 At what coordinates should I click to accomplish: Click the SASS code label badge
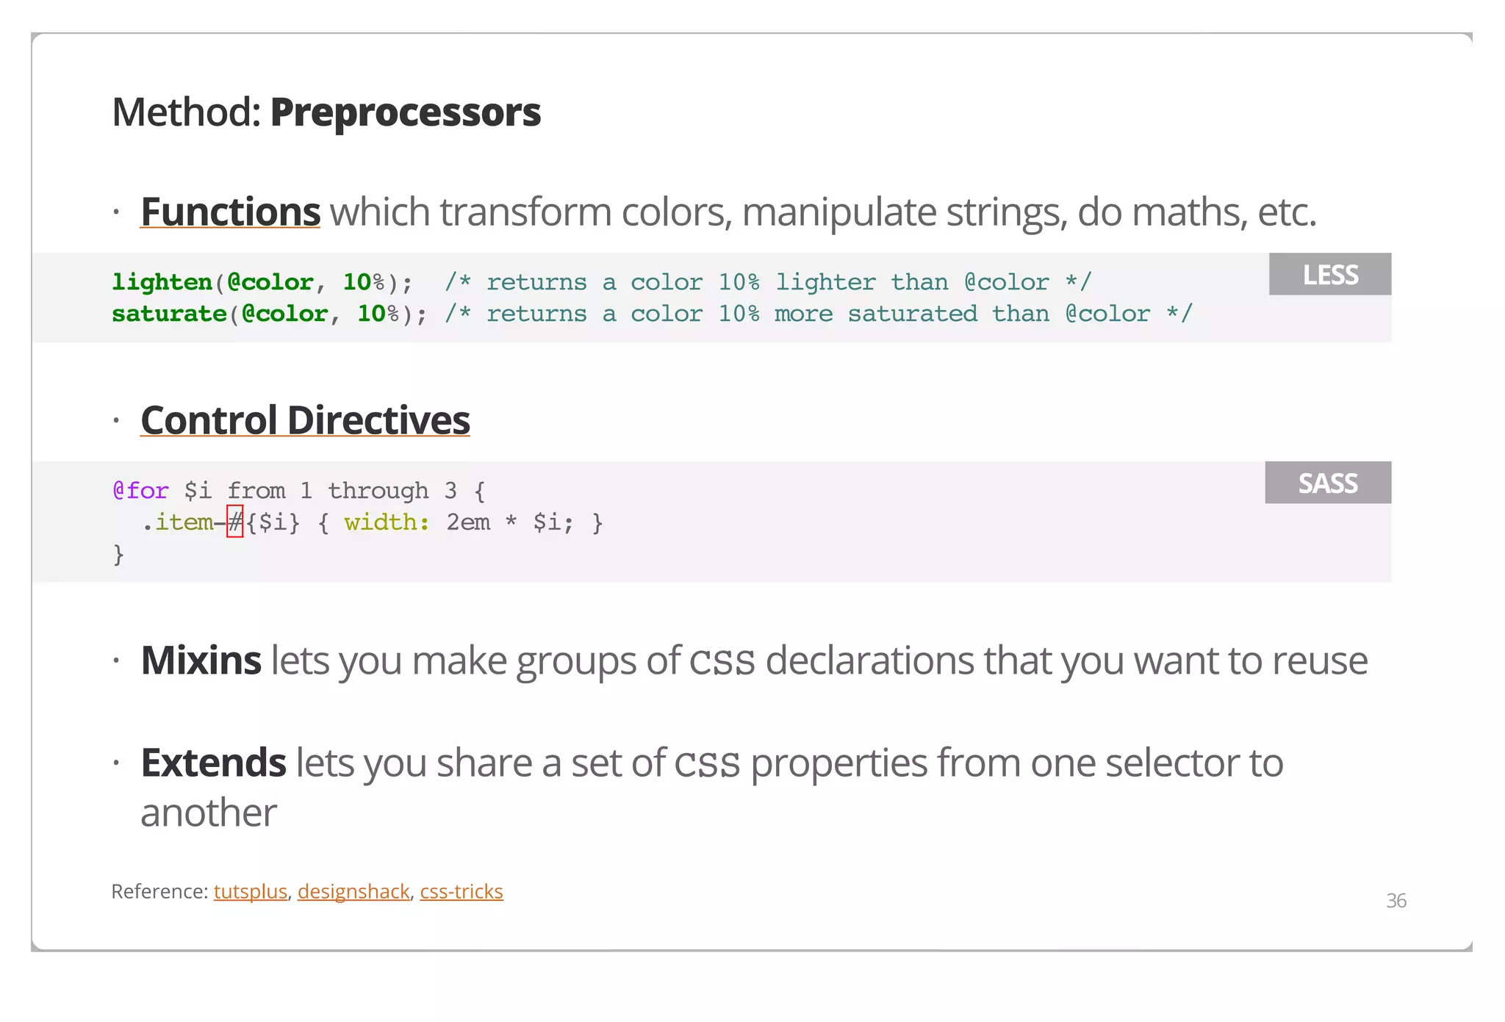[x=1328, y=483]
